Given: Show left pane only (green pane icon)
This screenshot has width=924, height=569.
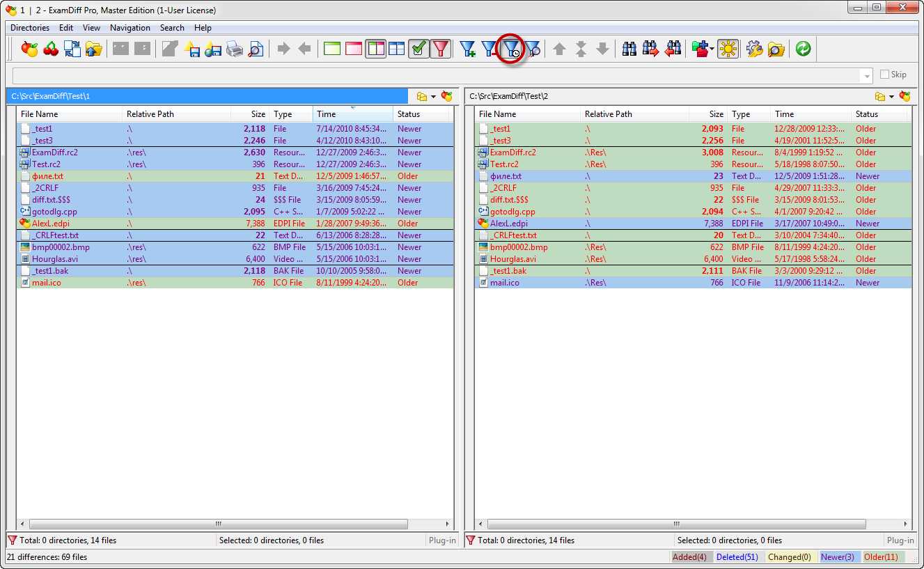Looking at the screenshot, I should 333,49.
